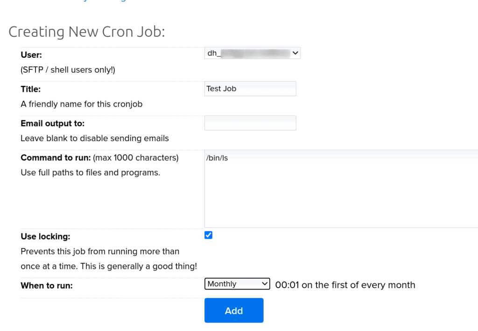Click the 'Leave blank to disable sending emails' hint
The height and width of the screenshot is (331, 478).
coord(95,138)
